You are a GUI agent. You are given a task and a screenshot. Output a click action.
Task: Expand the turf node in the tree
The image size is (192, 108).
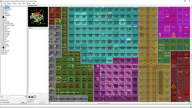pos(1,48)
